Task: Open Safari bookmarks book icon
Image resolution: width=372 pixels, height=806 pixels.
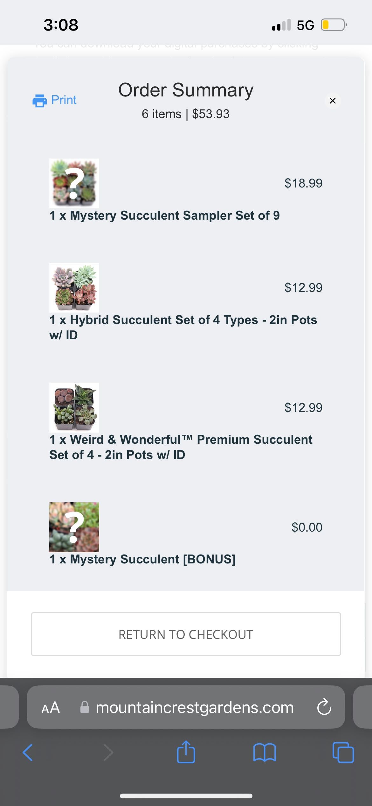Action: pos(265,753)
